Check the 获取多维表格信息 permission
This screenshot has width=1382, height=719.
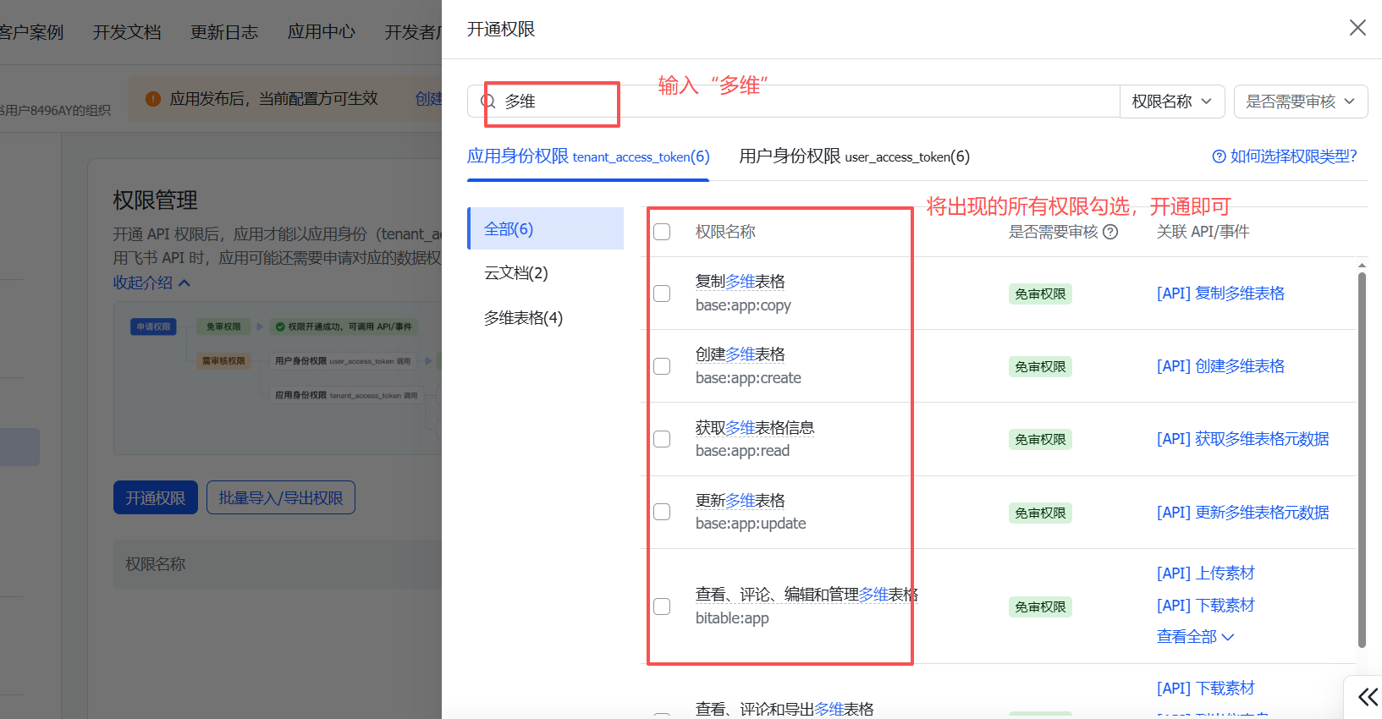[662, 439]
